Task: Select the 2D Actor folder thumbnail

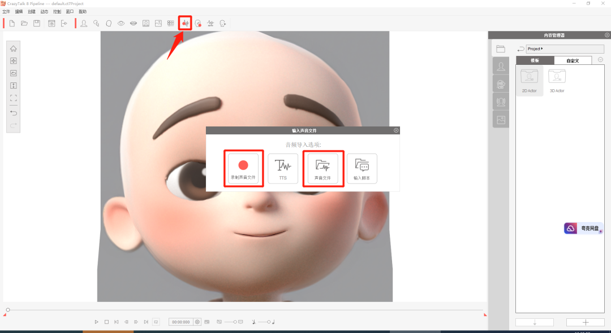Action: pyautogui.click(x=530, y=81)
